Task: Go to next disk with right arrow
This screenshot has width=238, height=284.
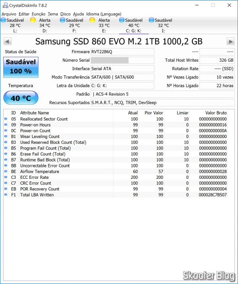Action: (230, 41)
